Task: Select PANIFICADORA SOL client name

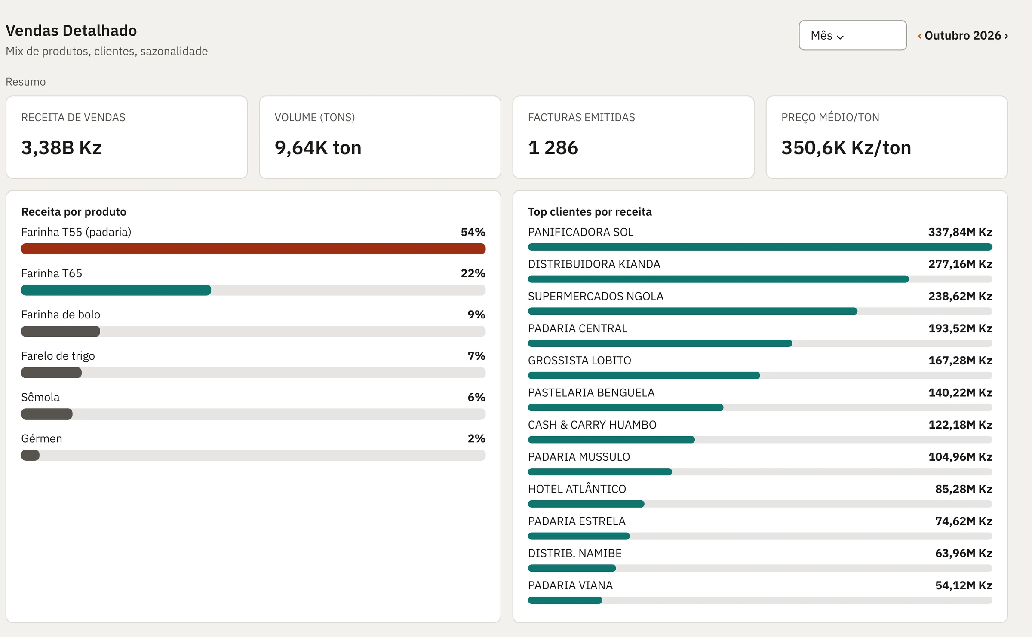Action: pyautogui.click(x=580, y=232)
